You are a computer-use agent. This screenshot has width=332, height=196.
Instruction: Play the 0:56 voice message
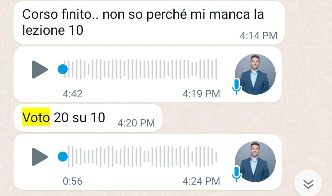[40, 157]
